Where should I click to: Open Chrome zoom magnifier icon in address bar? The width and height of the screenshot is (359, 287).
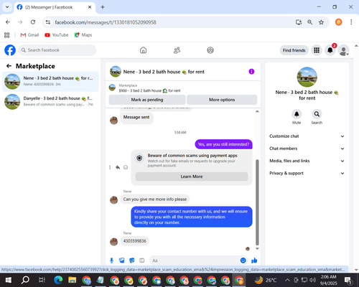pos(309,22)
